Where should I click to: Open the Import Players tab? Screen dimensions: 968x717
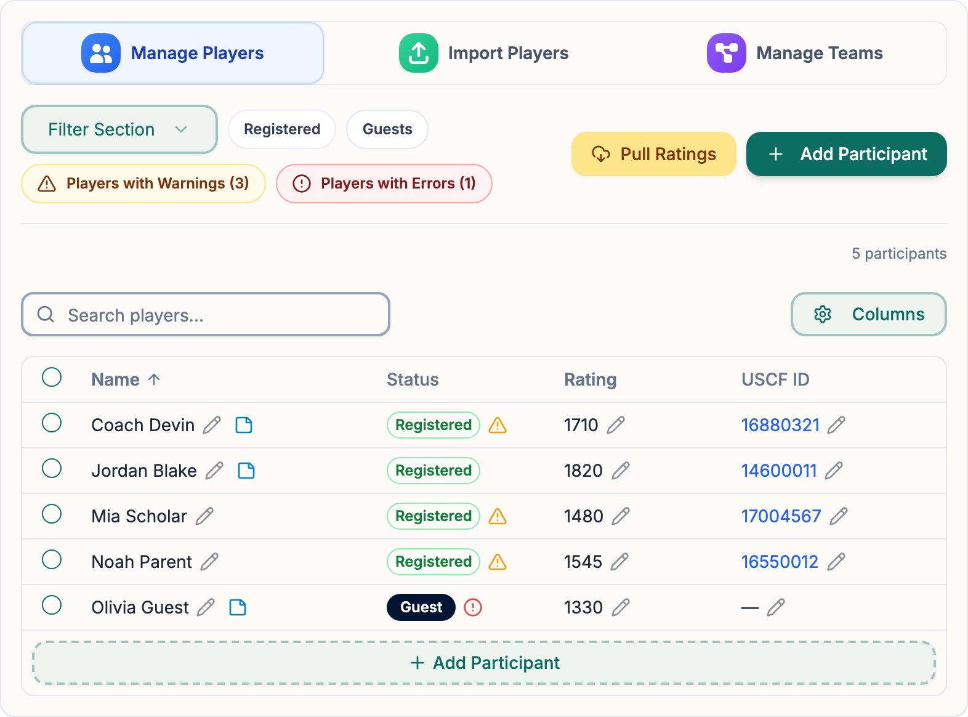483,53
